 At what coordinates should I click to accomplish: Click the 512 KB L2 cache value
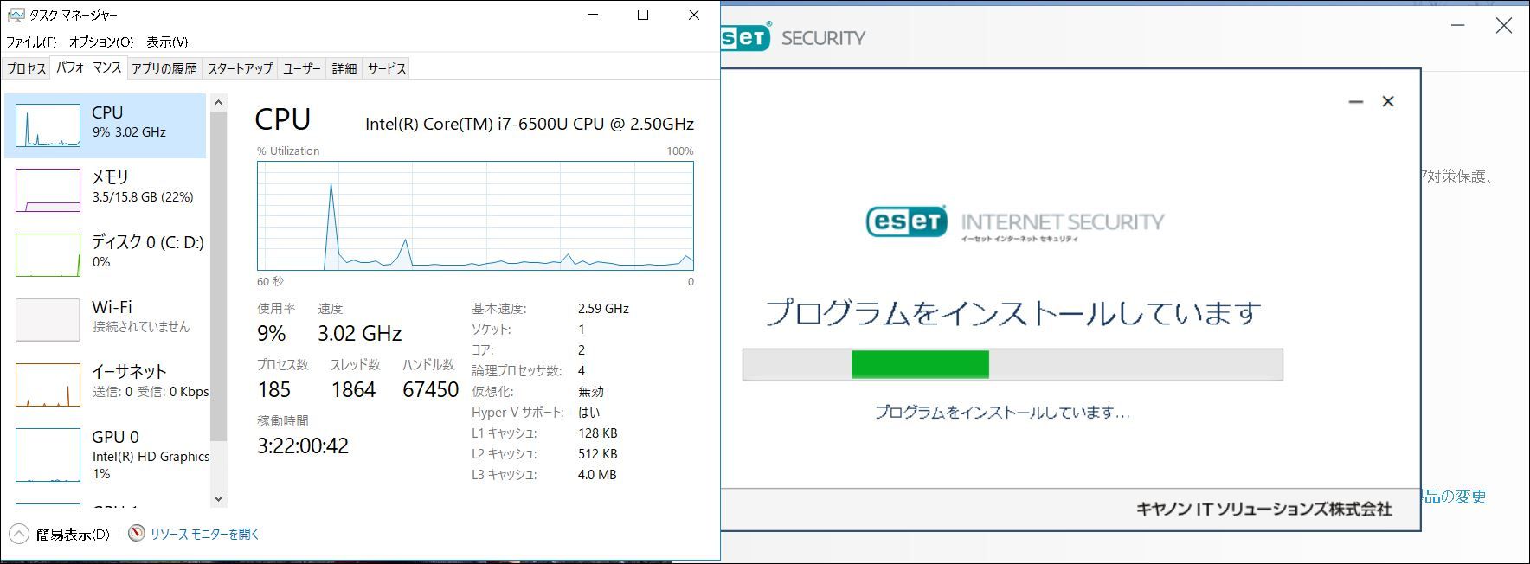(x=597, y=453)
